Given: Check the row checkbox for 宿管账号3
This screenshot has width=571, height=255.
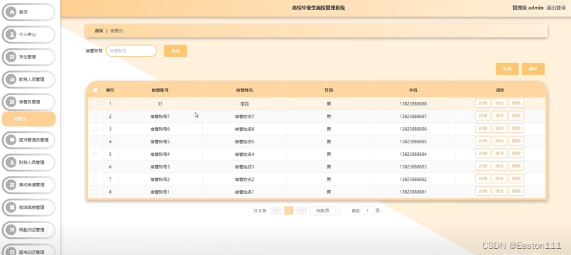Looking at the screenshot, I should (95, 166).
